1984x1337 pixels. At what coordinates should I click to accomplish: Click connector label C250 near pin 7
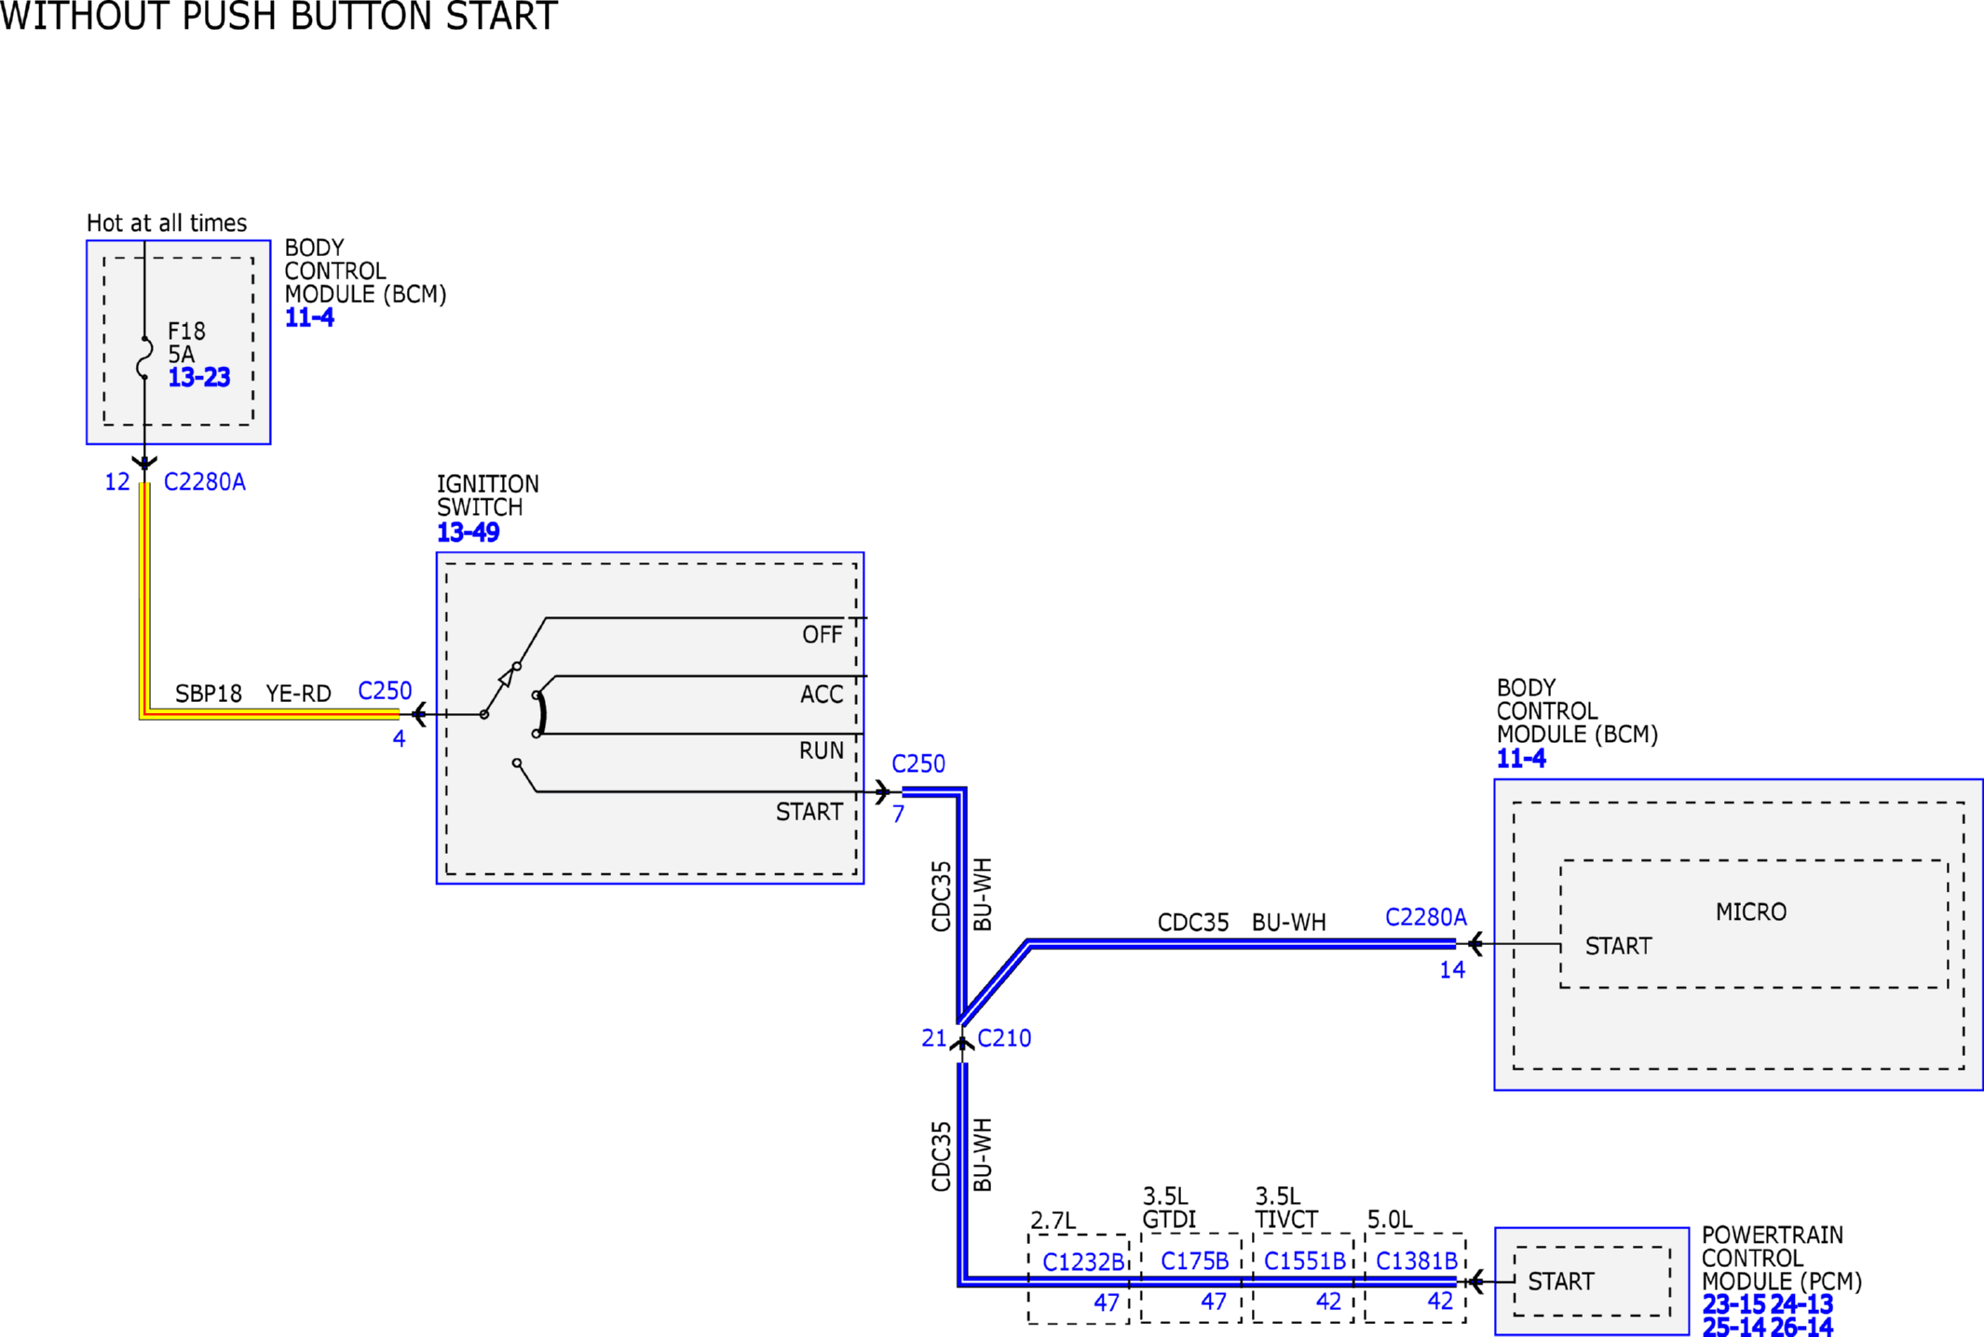pyautogui.click(x=918, y=763)
